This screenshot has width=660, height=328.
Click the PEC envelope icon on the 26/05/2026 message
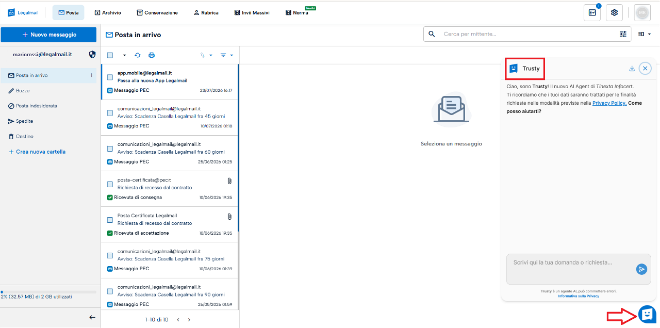click(x=110, y=304)
